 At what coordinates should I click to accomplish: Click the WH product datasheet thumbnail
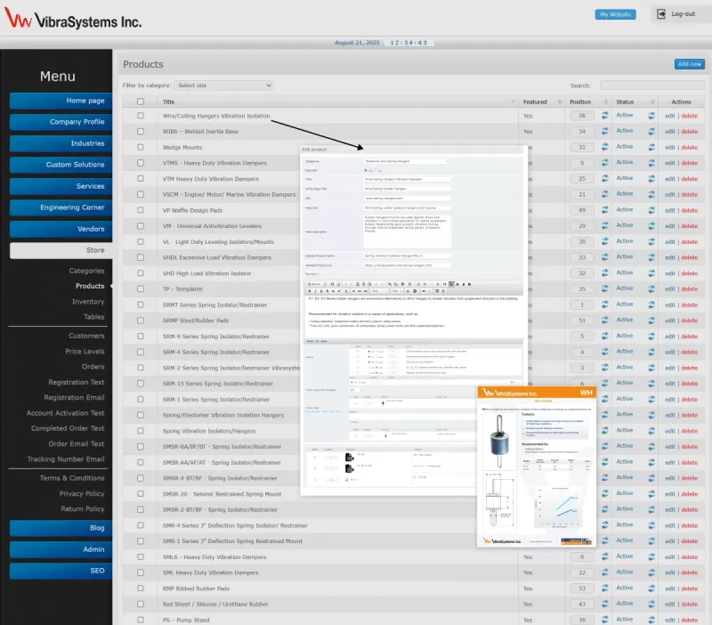point(536,467)
